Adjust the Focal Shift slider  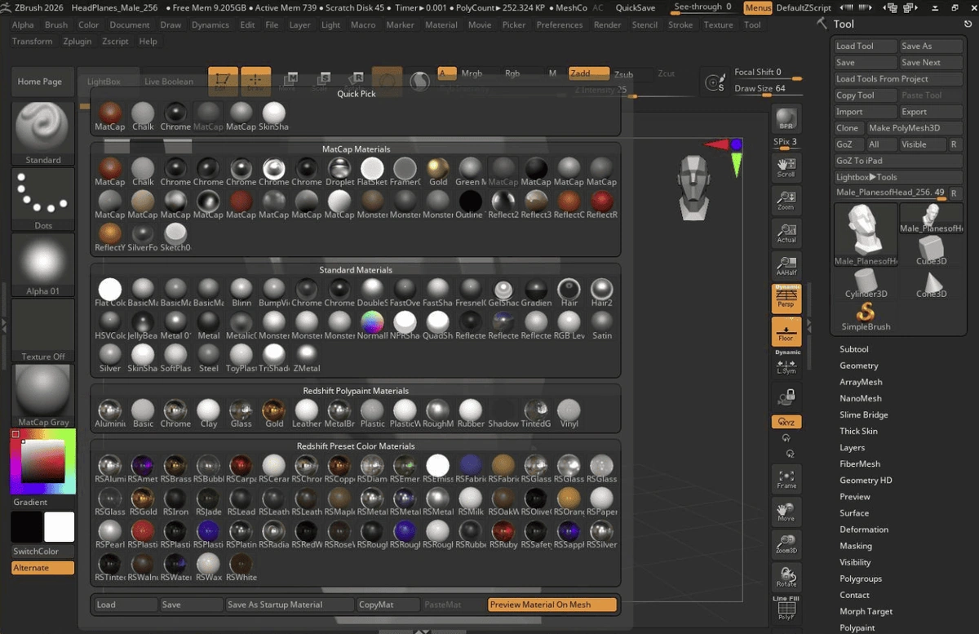point(767,73)
